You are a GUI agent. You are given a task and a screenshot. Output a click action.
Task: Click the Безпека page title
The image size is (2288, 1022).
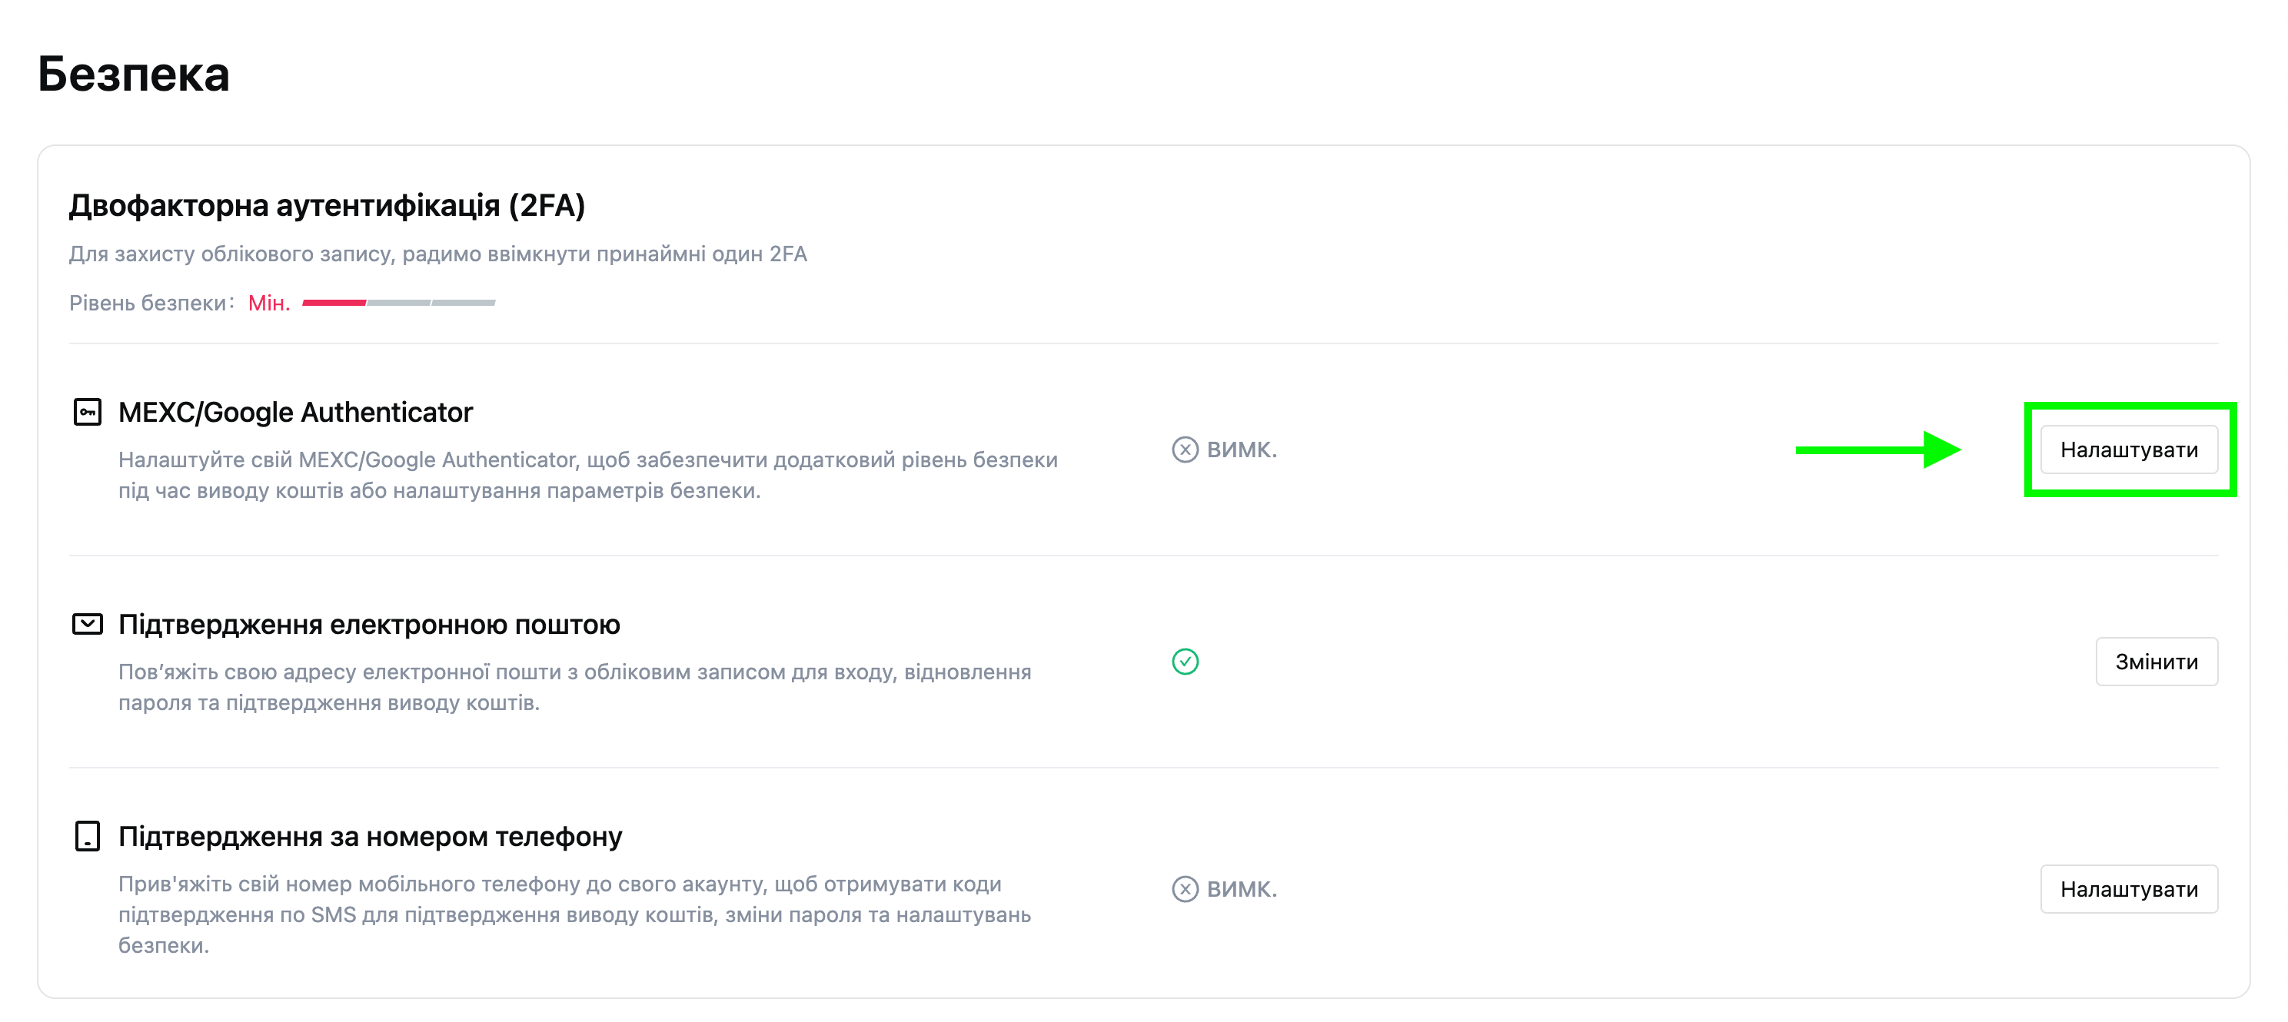pyautogui.click(x=133, y=74)
